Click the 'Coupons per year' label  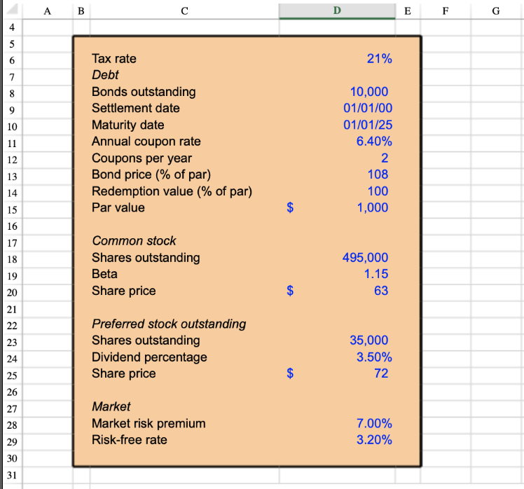[142, 158]
